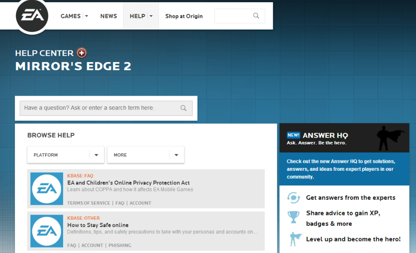Click the MIRROR'S EDGE 2 title
This screenshot has width=416, height=253.
73,66
